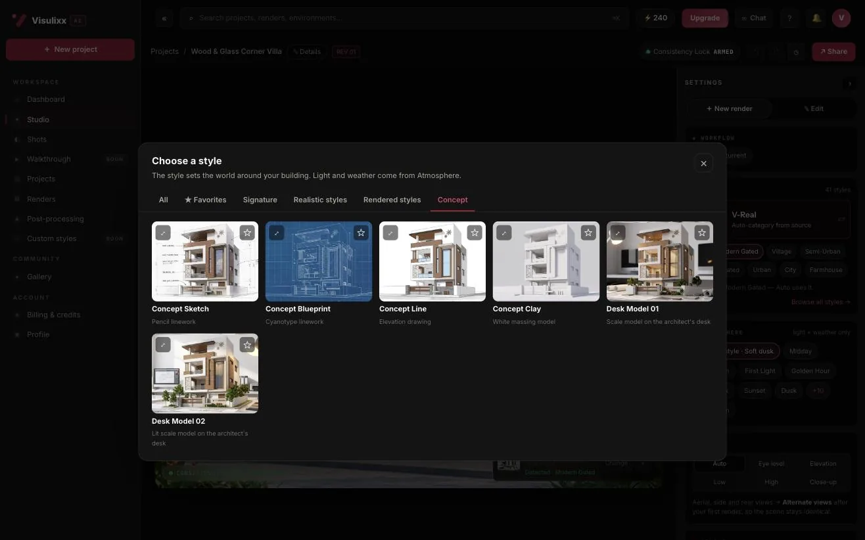
Task: Open the notifications bell
Action: pos(816,18)
